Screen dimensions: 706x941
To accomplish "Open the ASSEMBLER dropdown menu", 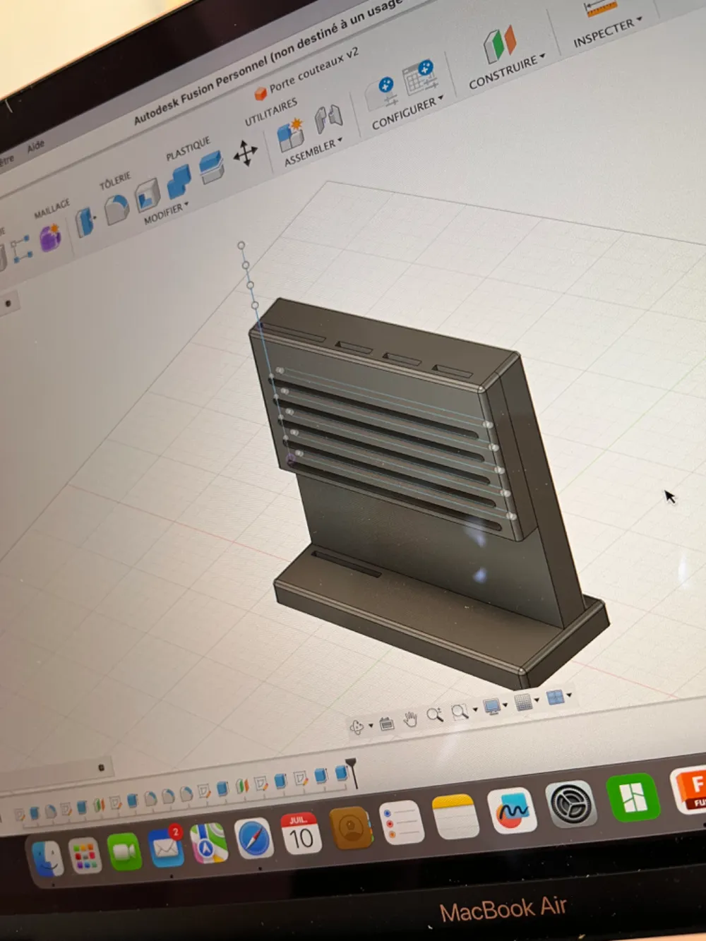I will (x=313, y=151).
